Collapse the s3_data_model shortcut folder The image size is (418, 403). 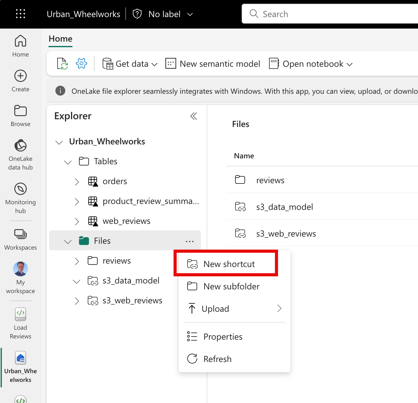[76, 281]
